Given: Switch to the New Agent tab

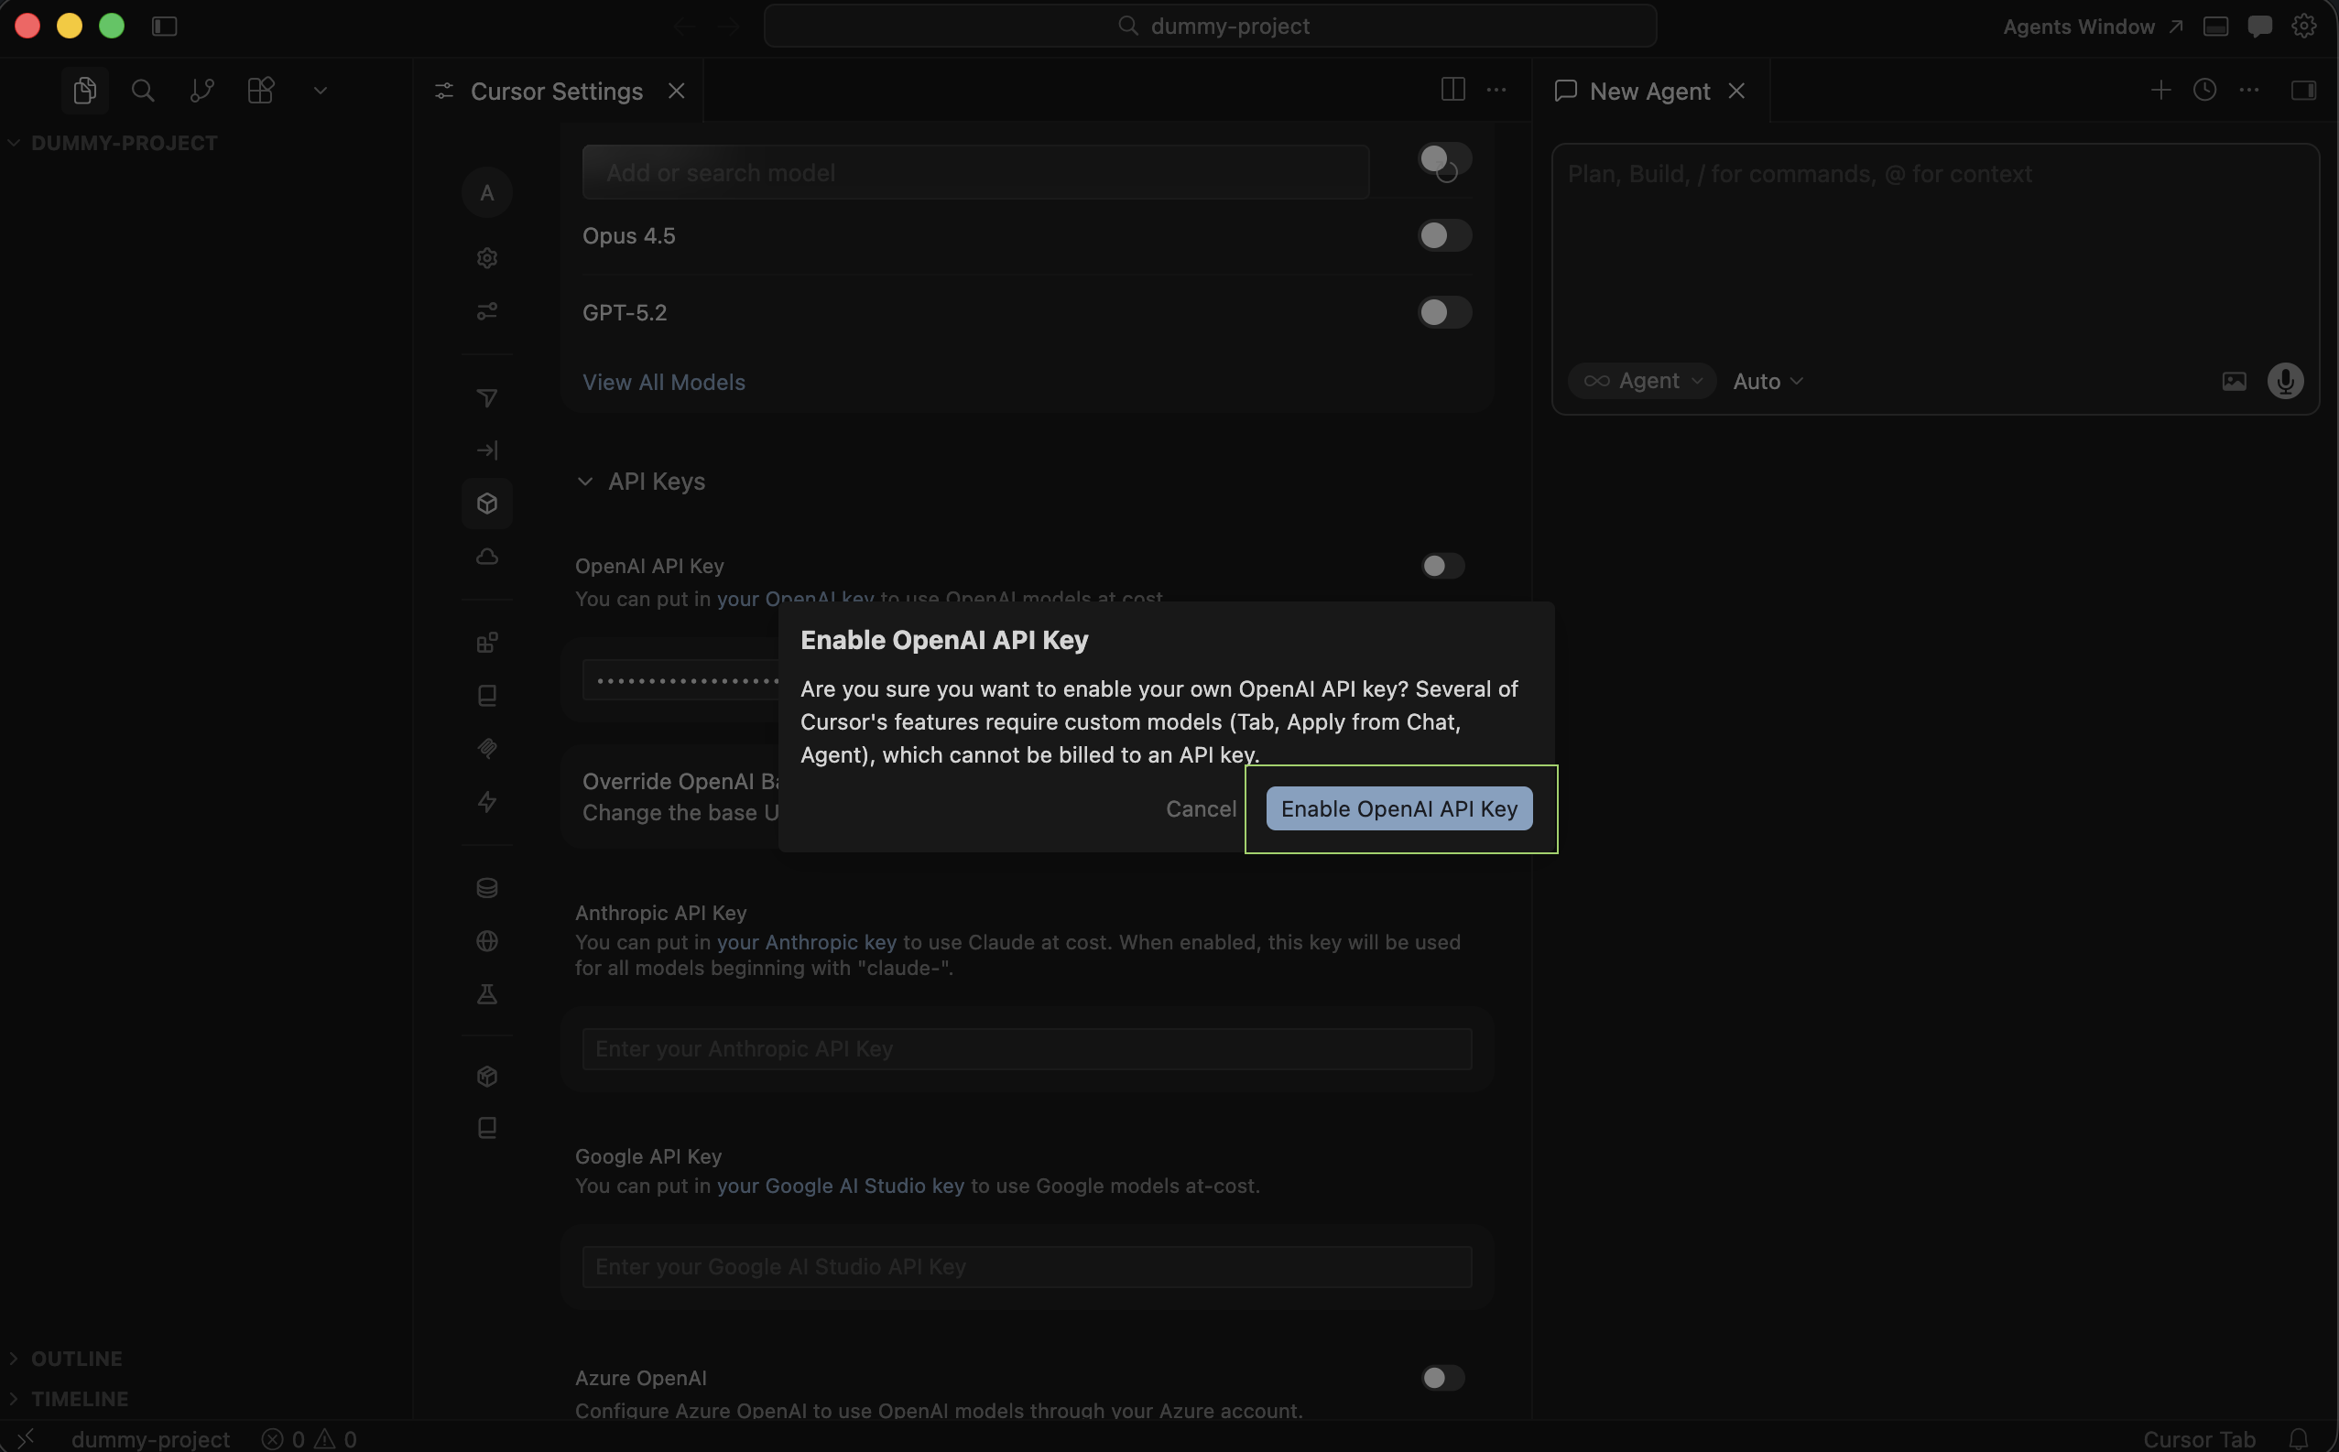Looking at the screenshot, I should (1648, 92).
